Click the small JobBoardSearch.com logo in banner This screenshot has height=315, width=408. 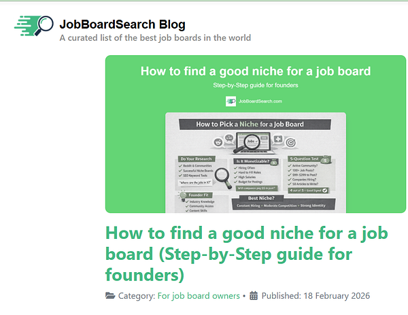point(231,101)
